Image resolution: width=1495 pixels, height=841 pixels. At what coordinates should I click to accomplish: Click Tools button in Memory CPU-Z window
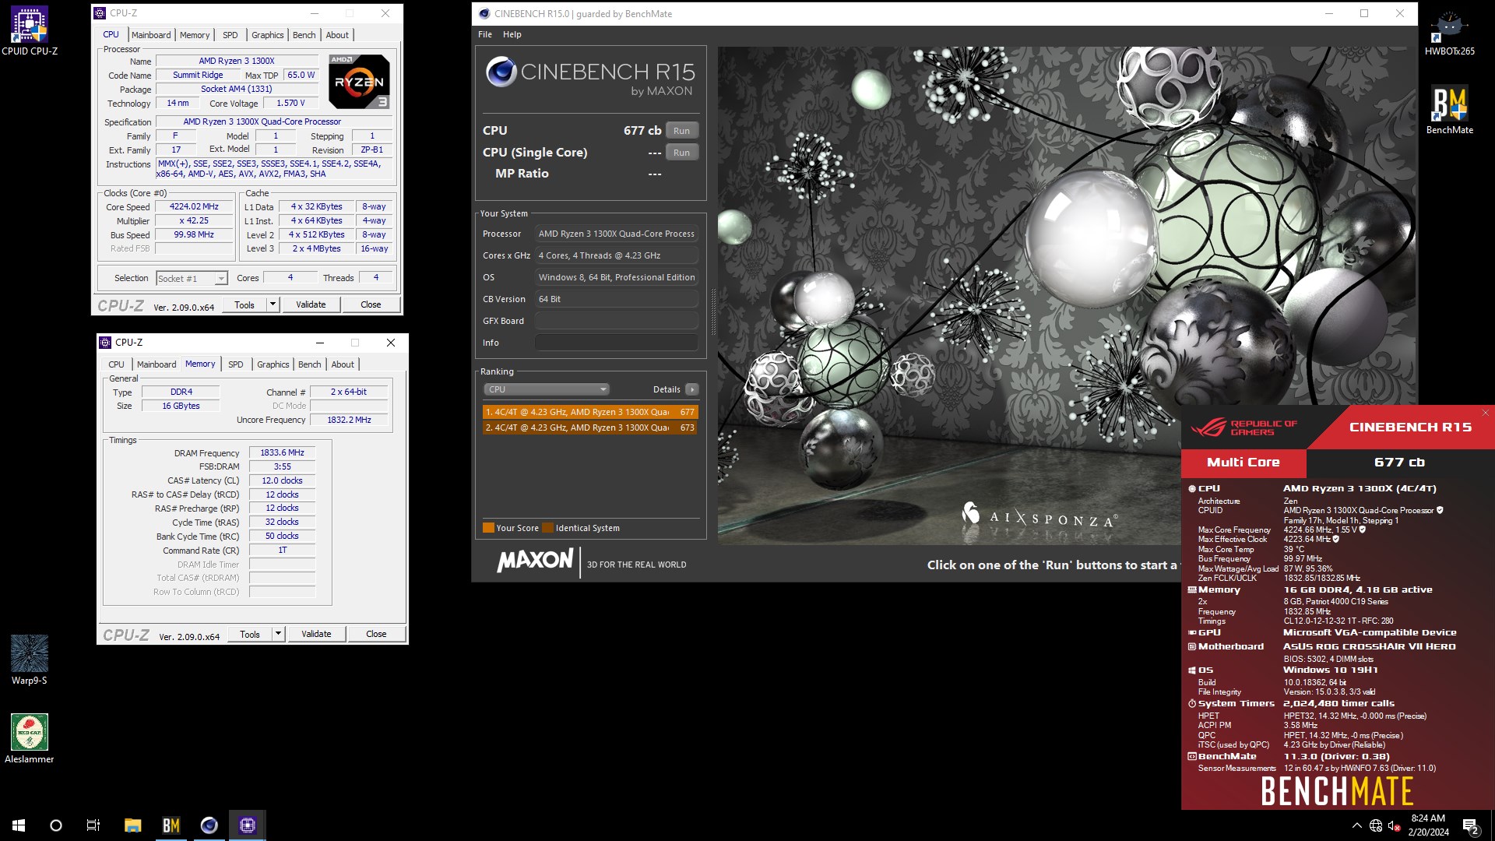250,634
